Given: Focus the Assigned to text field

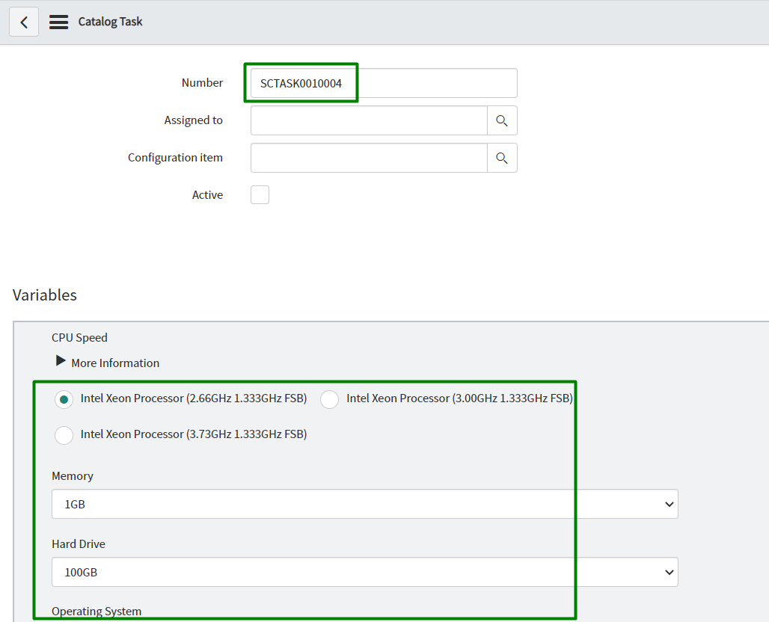Looking at the screenshot, I should (x=369, y=120).
